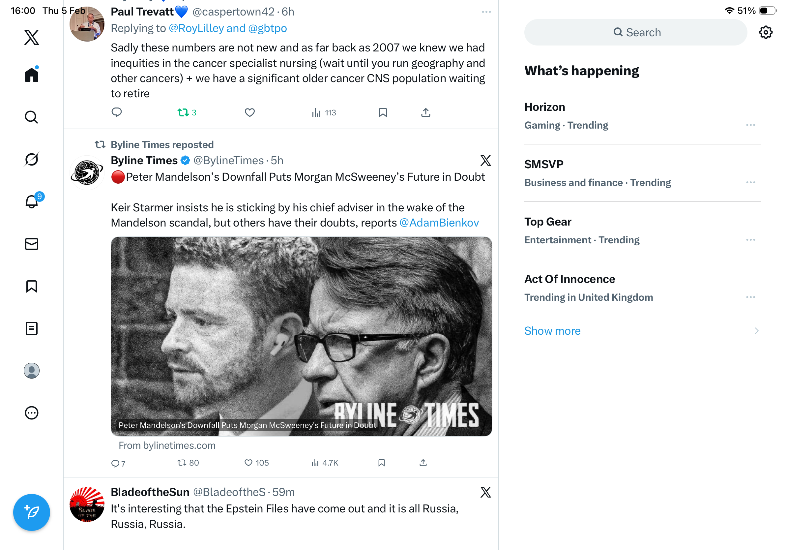Image resolution: width=787 pixels, height=550 pixels.
Task: Share Paul Trevatt's reply
Action: click(x=425, y=112)
